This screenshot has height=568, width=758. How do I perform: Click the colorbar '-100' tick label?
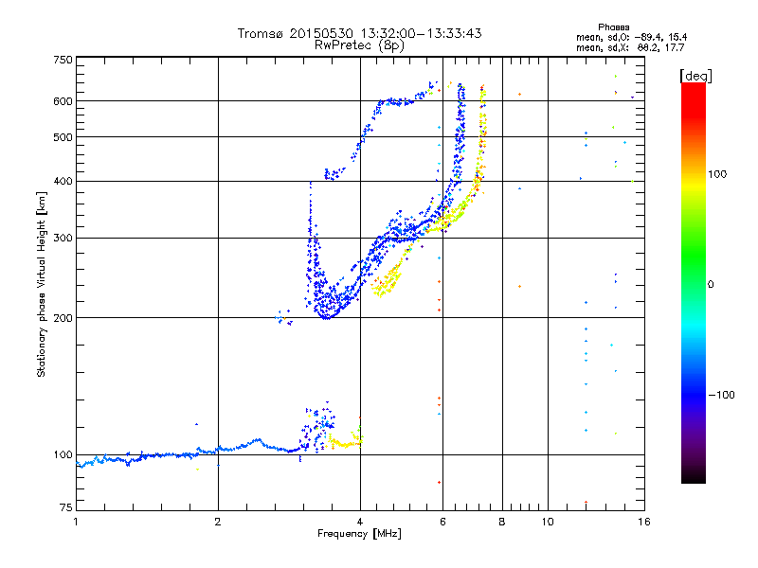[722, 395]
